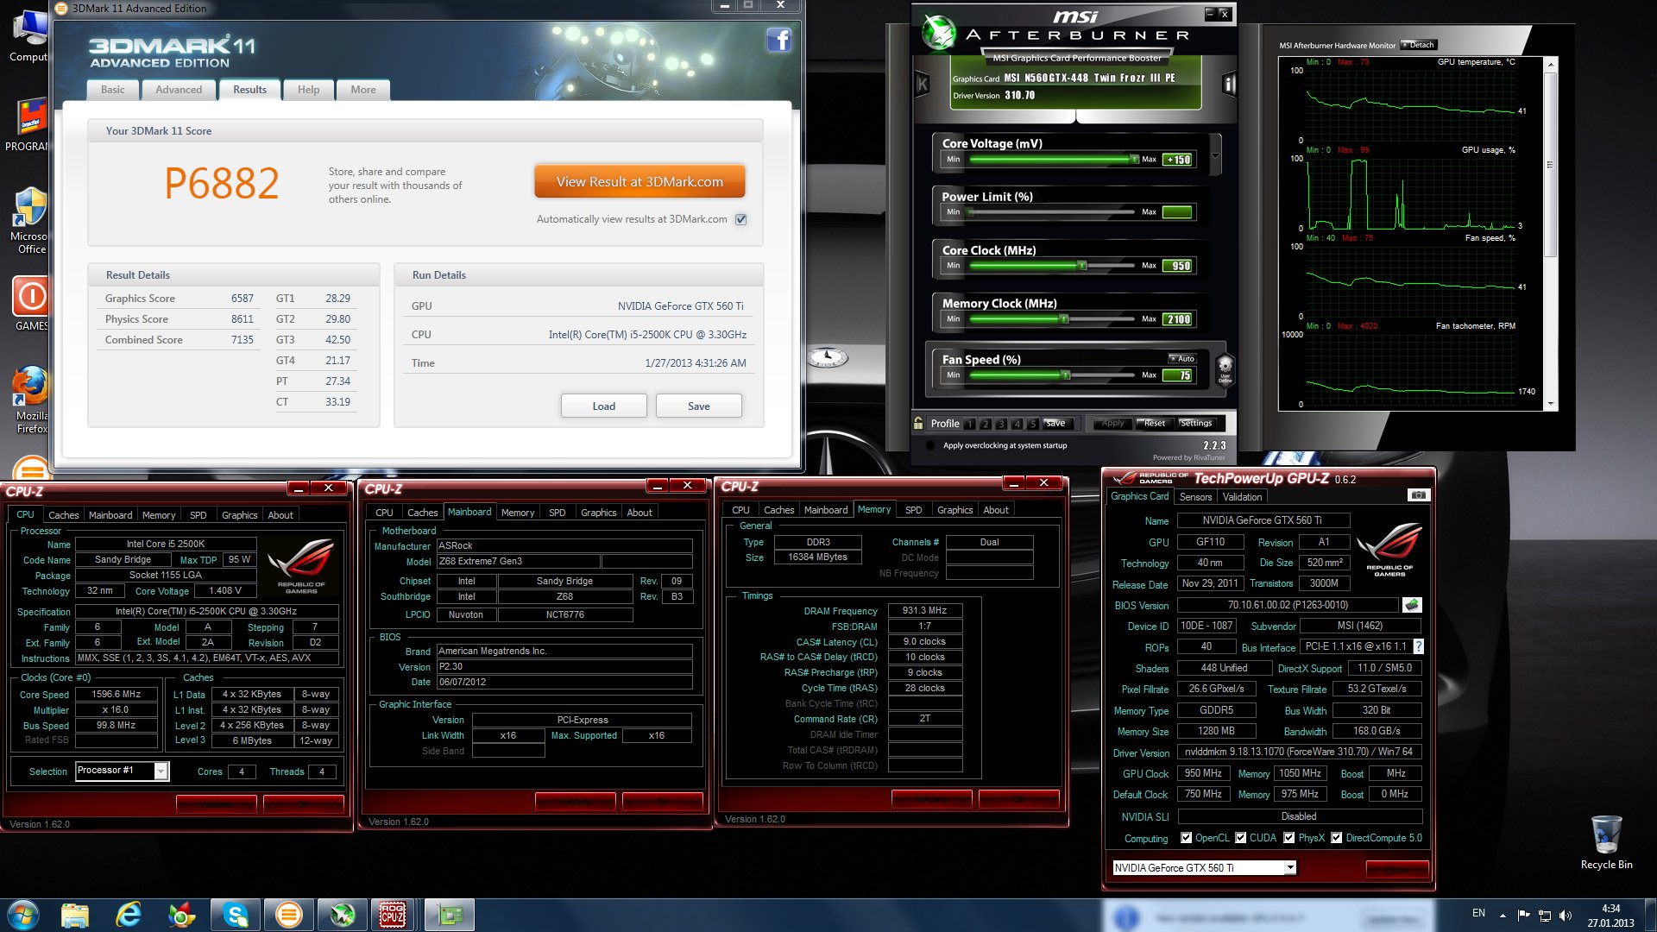Open Skype from the taskbar
This screenshot has width=1657, height=932.
(x=236, y=915)
